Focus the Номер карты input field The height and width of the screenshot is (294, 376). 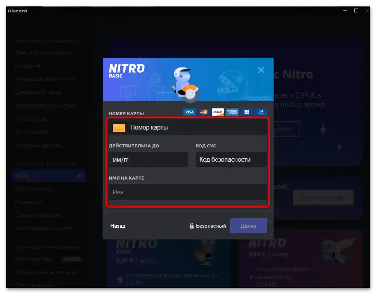188,128
